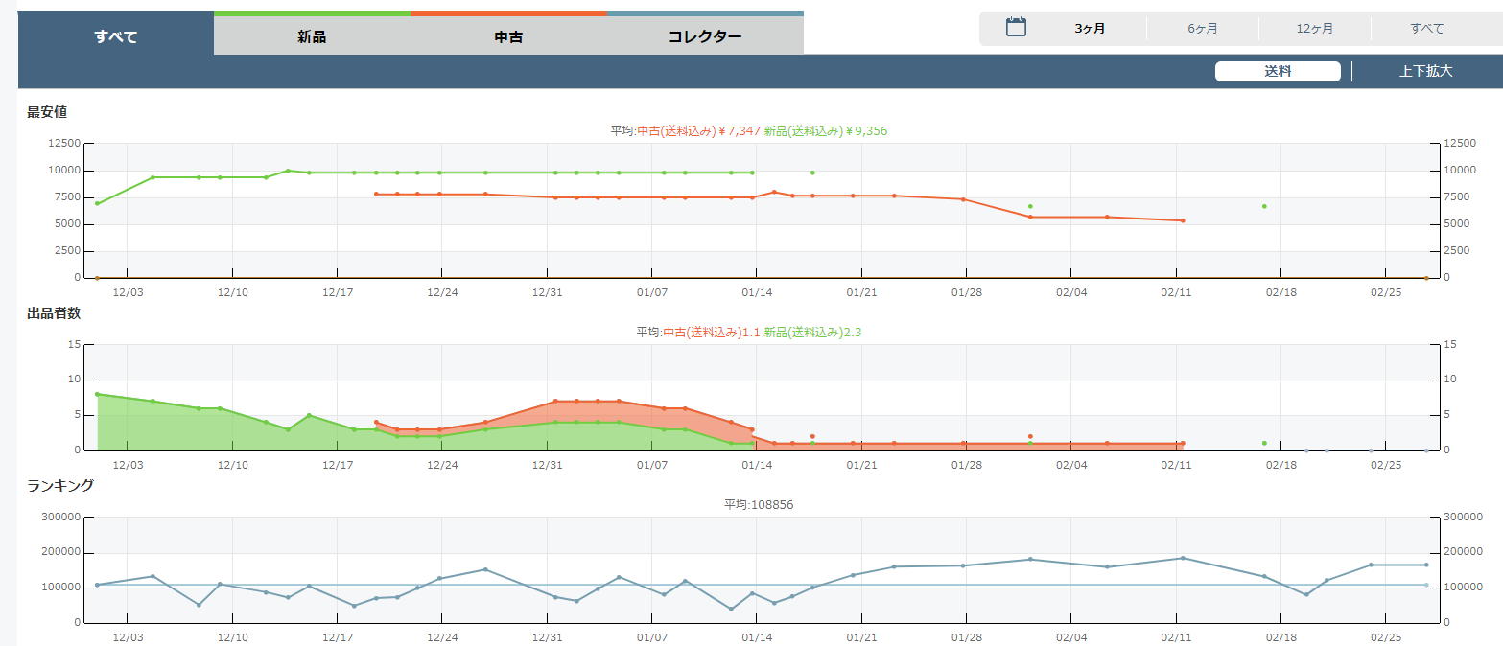
Task: Open the 中古 tab
Action: tap(508, 36)
